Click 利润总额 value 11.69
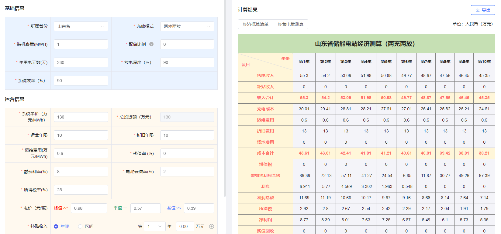 (304, 198)
